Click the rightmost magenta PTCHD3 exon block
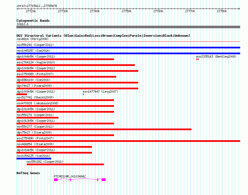This screenshot has width=248, height=195. click(x=104, y=180)
